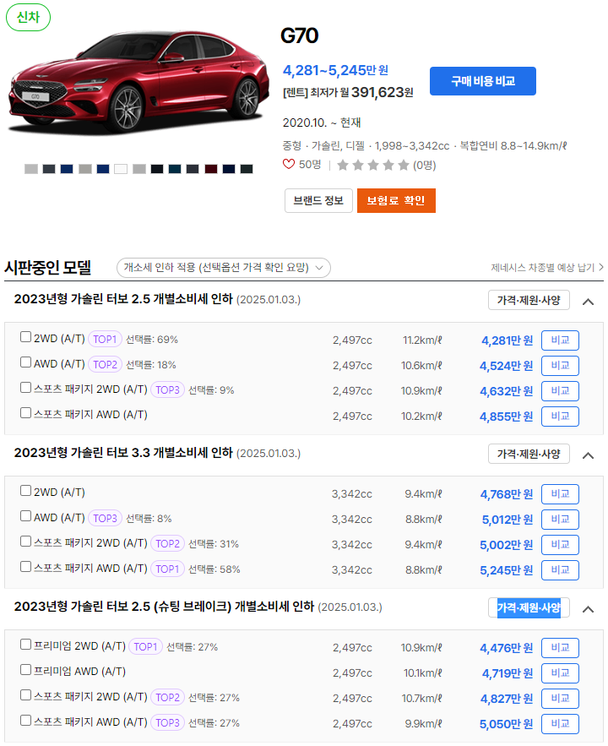Click the 4,281~5,245만 원 price range
This screenshot has height=746, width=608.
click(x=335, y=70)
